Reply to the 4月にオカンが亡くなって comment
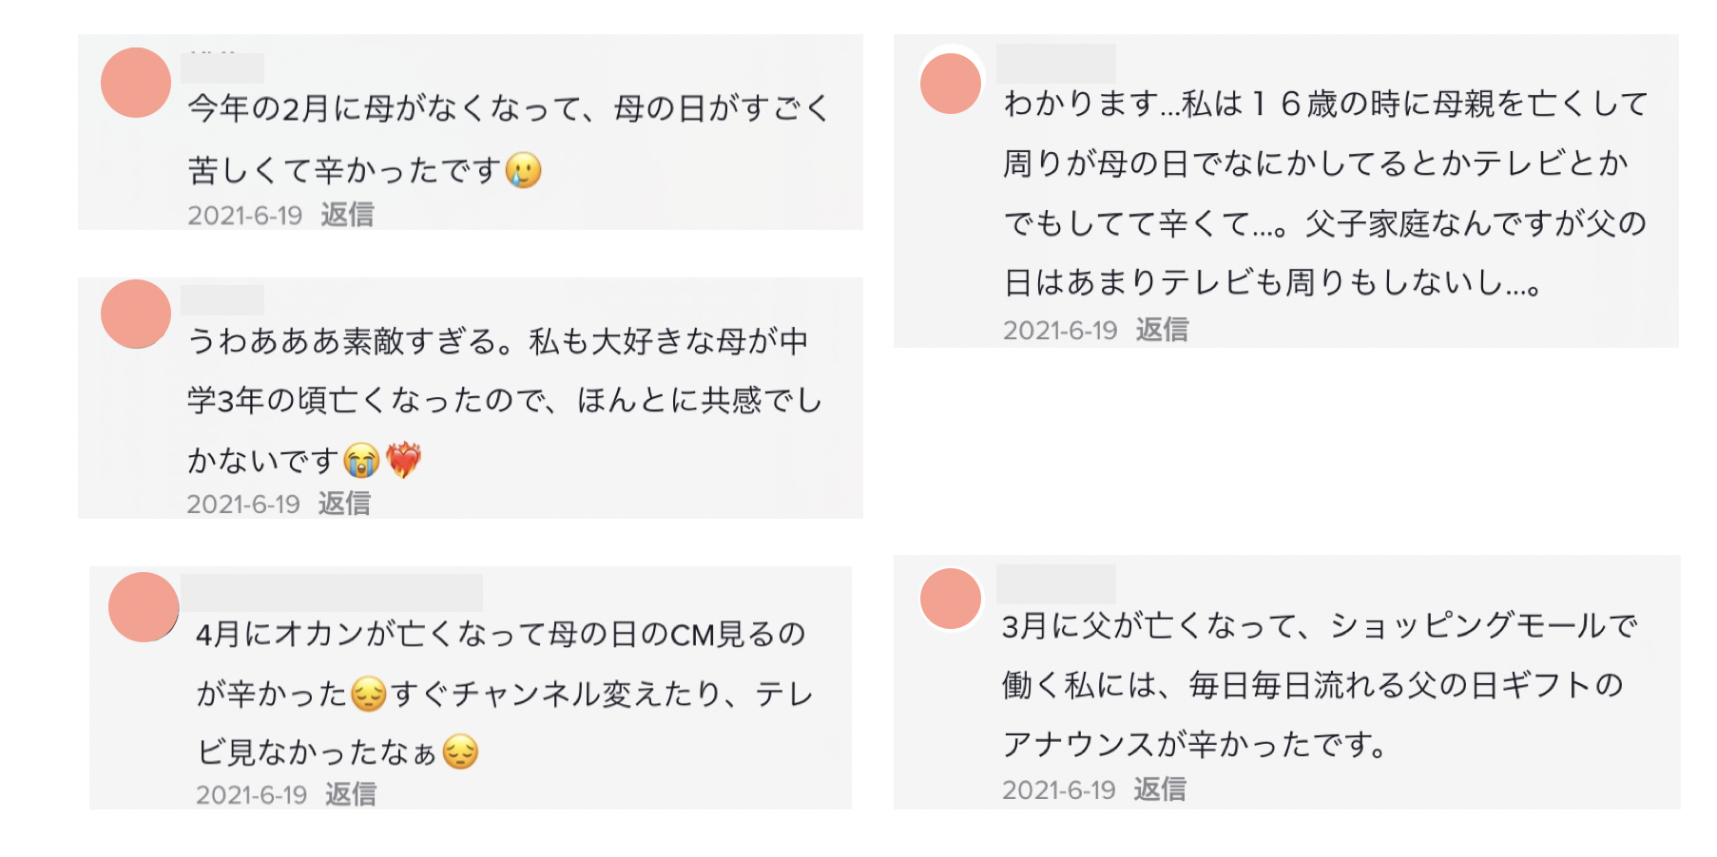The width and height of the screenshot is (1717, 857). pos(351,794)
